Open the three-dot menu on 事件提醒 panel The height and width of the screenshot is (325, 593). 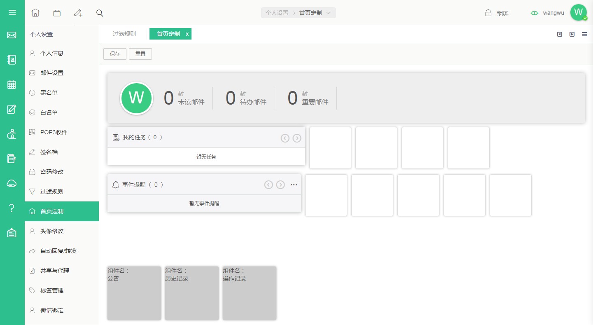[294, 185]
